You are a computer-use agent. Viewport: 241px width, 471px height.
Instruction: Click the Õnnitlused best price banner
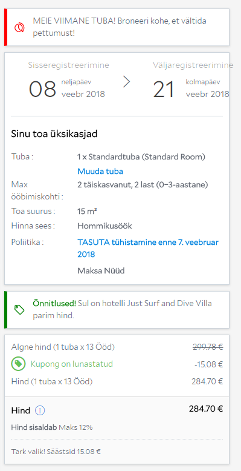(117, 310)
